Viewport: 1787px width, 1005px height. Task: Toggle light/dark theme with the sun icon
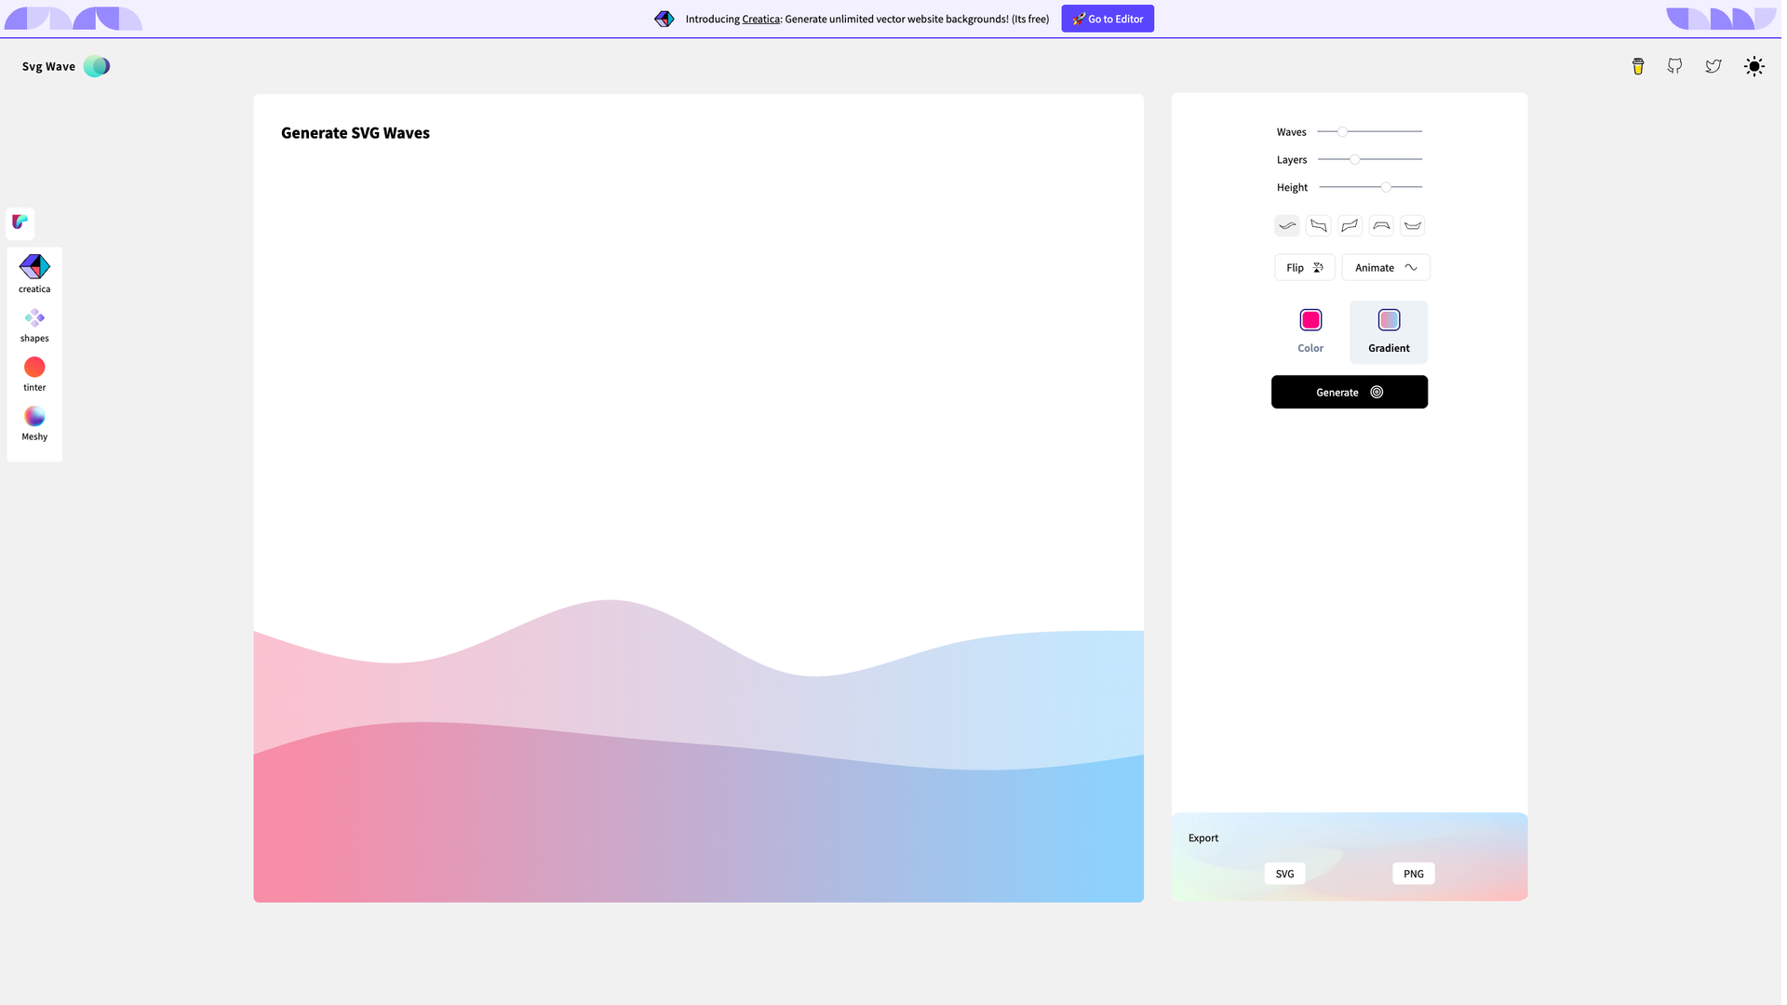pyautogui.click(x=1754, y=66)
